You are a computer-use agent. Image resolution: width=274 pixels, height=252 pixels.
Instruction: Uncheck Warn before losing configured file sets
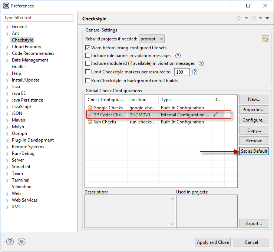[88, 48]
